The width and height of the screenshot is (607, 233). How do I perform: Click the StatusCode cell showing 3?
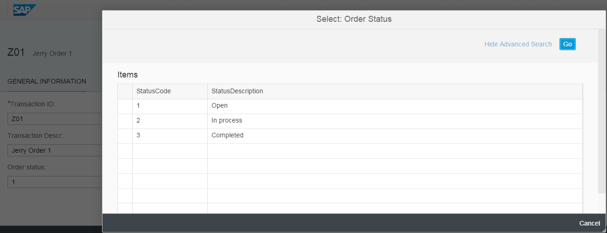pyautogui.click(x=170, y=136)
